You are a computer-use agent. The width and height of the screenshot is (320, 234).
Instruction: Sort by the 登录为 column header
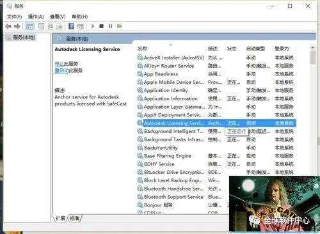pos(282,49)
